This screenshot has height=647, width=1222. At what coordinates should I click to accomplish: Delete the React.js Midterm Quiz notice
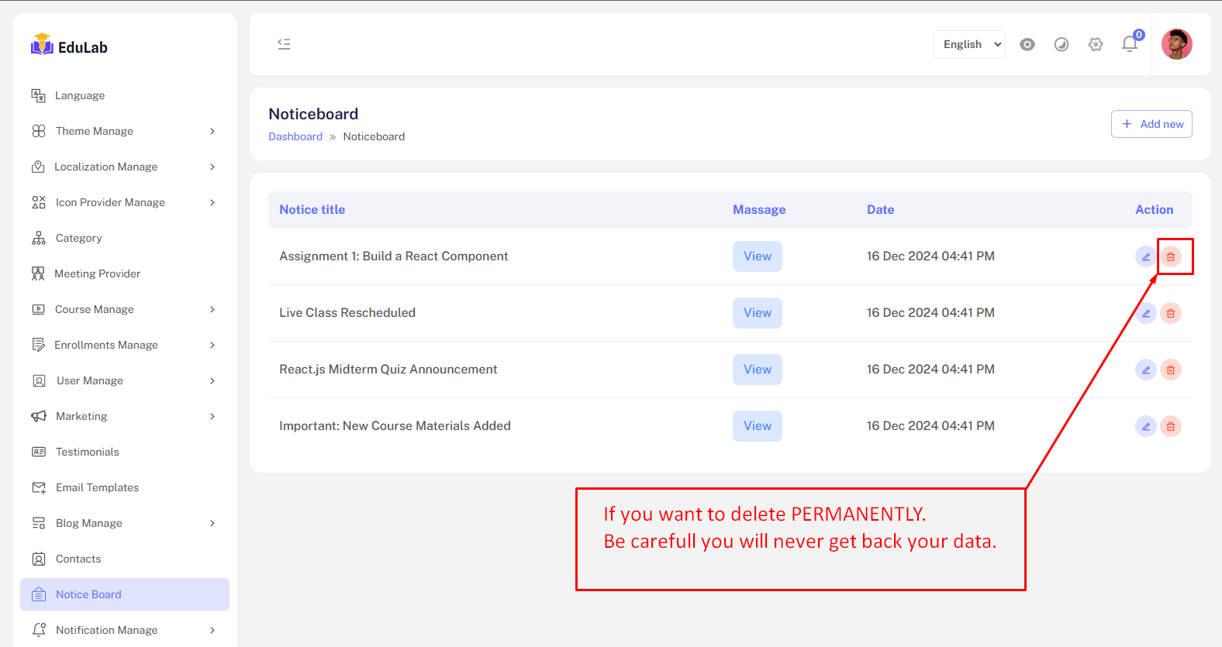1170,370
